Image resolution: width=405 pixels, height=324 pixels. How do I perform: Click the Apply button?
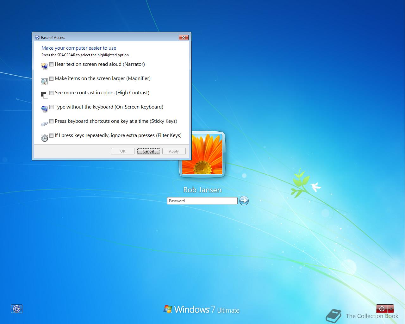coord(174,151)
